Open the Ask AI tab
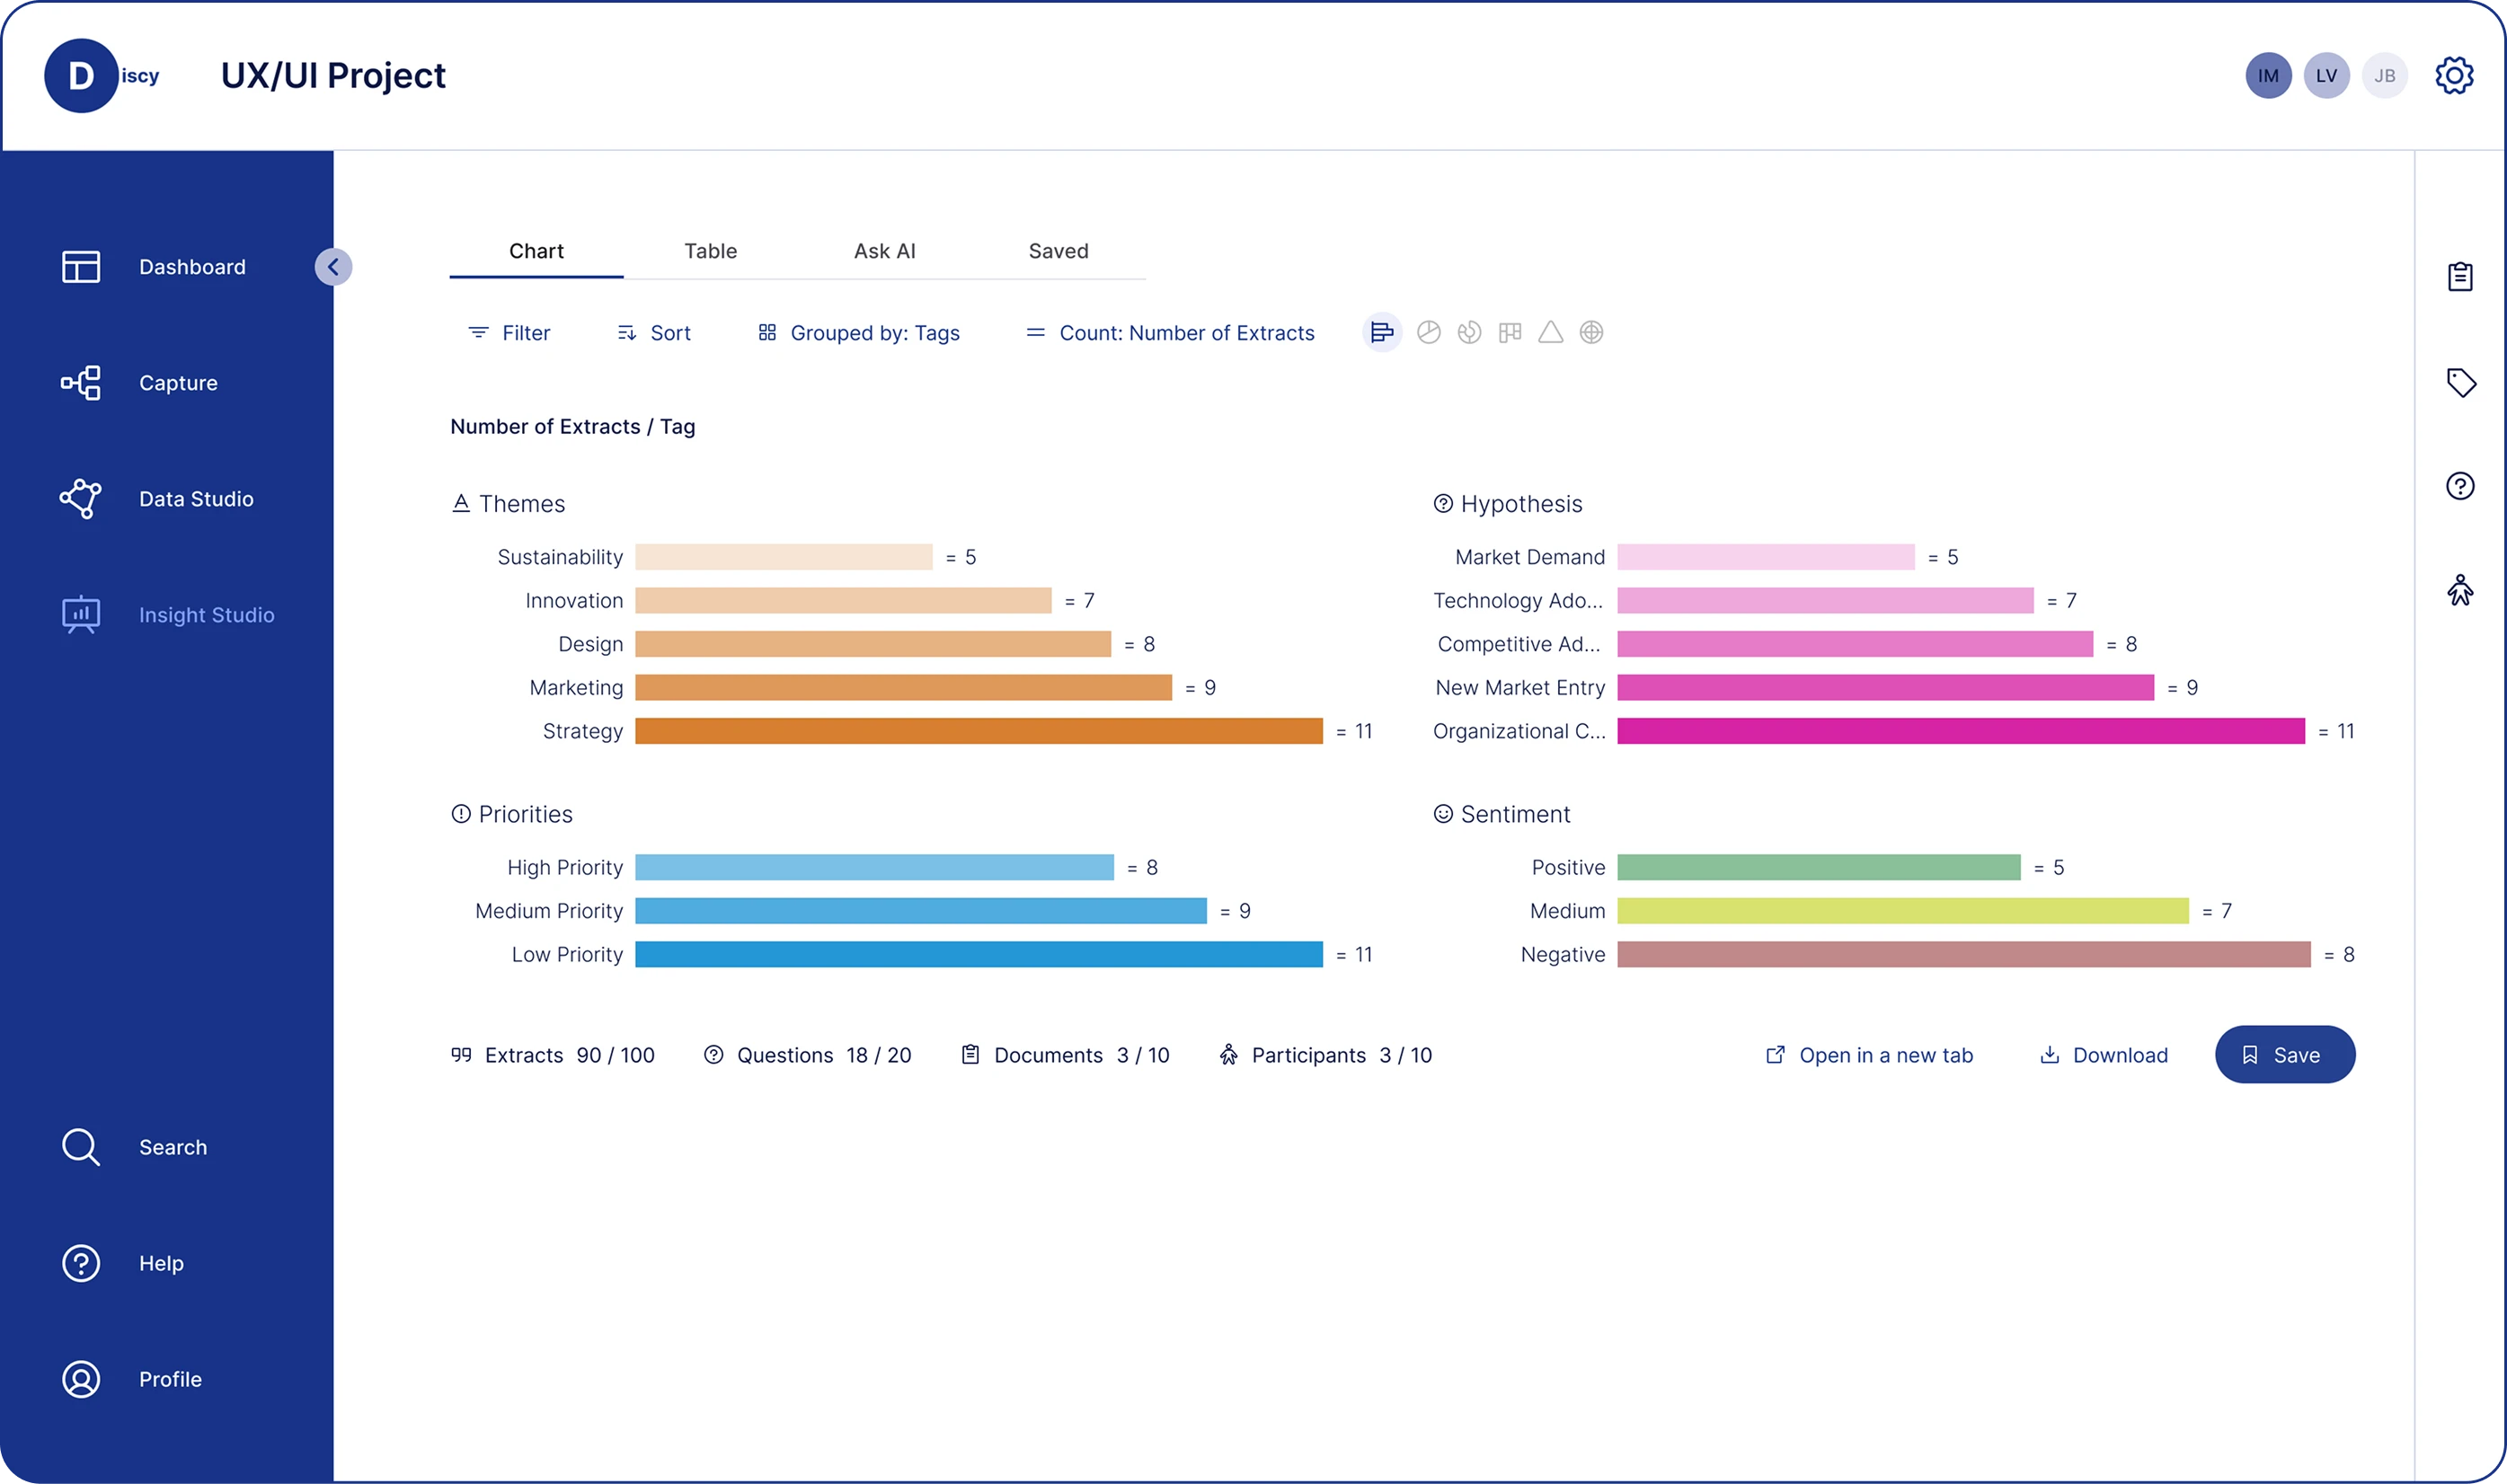This screenshot has width=2507, height=1484. [885, 251]
